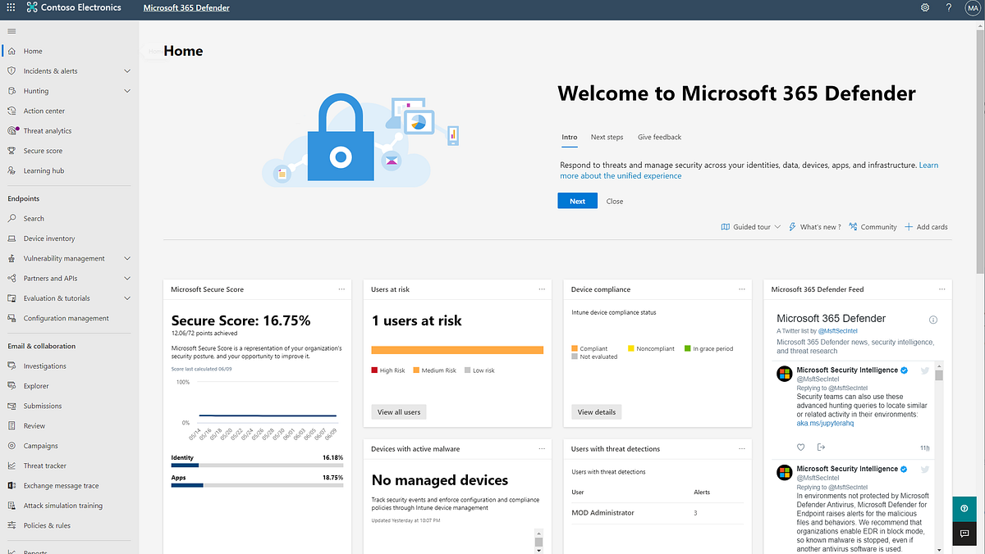The image size is (985, 554).
Task: Open Users at risk card options menu
Action: 542,289
